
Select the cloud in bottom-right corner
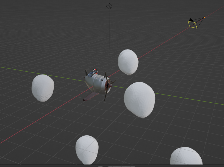pos(186,157)
